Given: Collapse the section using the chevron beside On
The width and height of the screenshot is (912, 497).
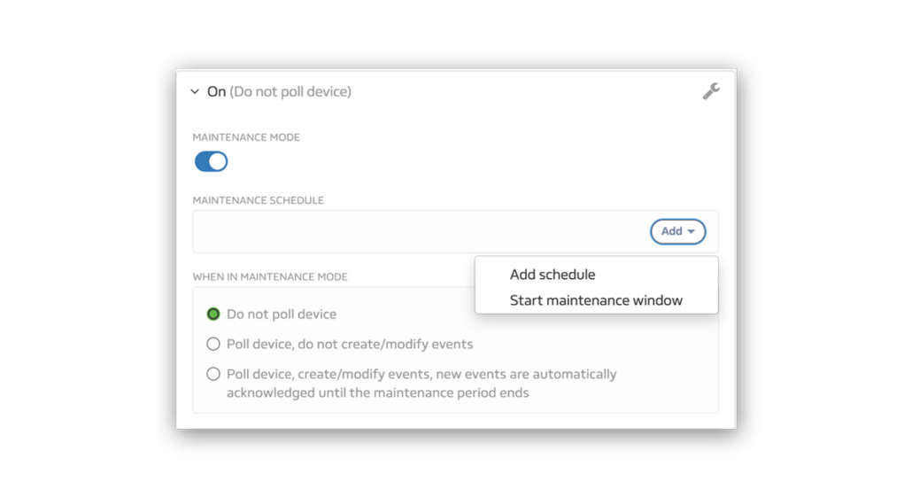Looking at the screenshot, I should (195, 91).
